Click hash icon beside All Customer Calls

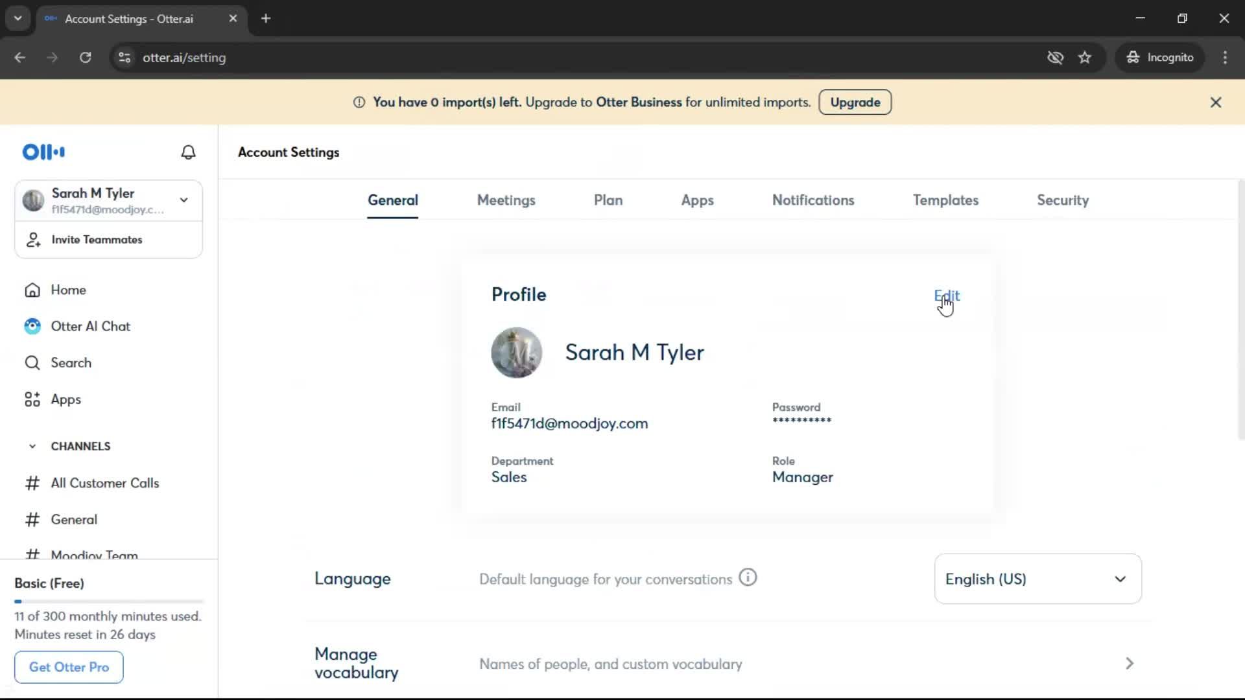click(32, 484)
